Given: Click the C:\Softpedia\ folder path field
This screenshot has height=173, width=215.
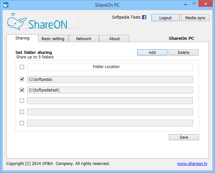Looking at the screenshot, I should (x=110, y=80).
